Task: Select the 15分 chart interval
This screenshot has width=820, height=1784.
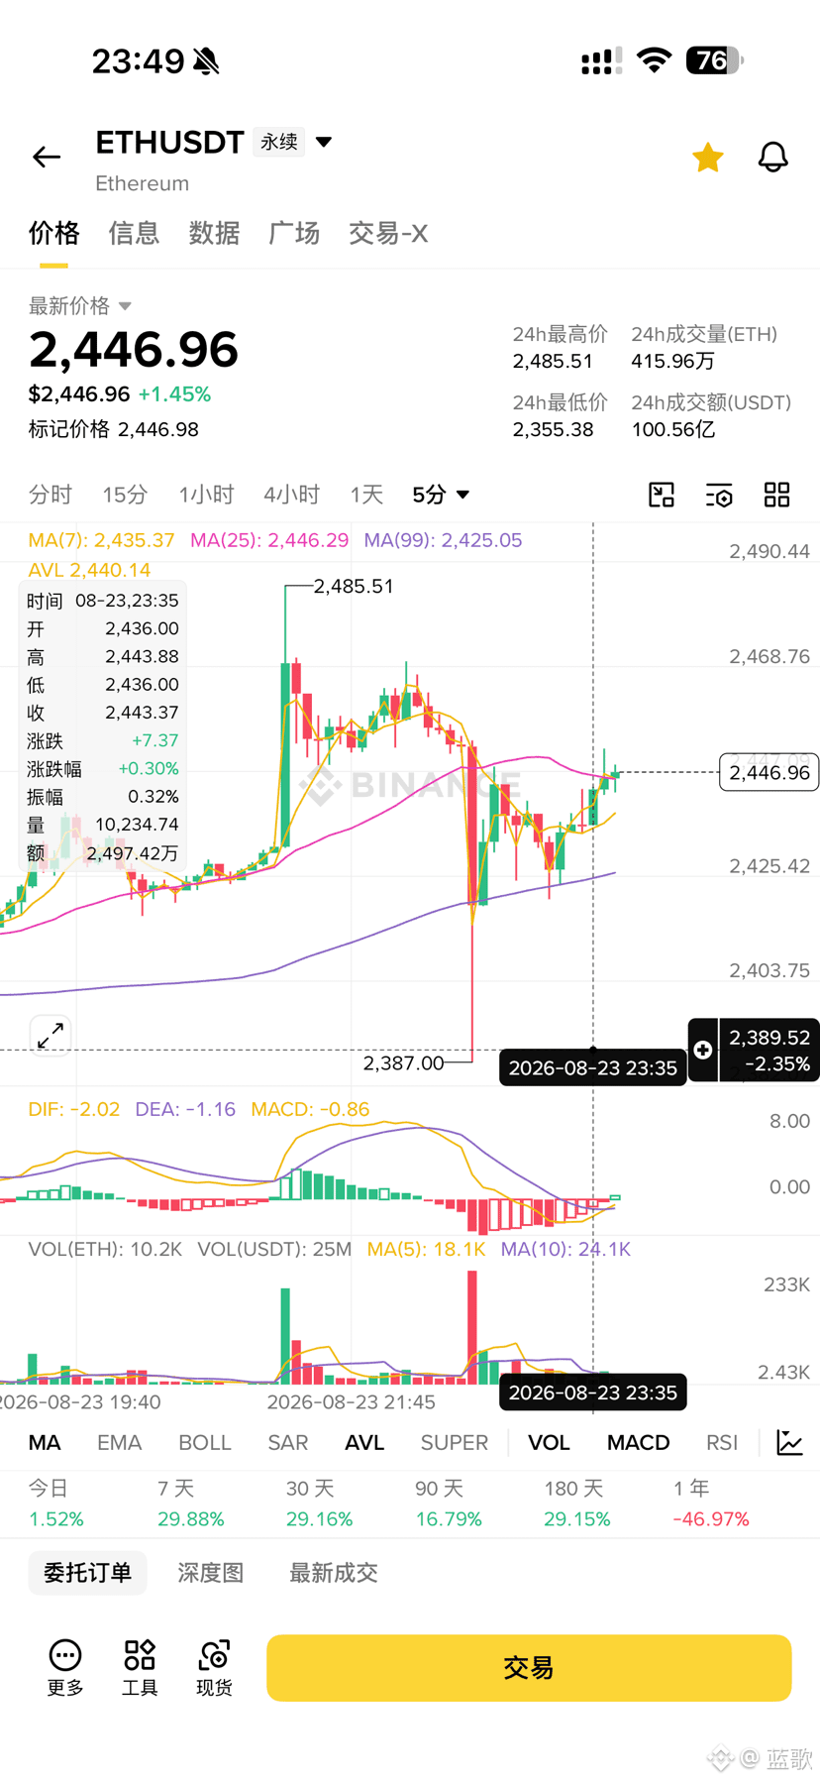Action: [125, 495]
